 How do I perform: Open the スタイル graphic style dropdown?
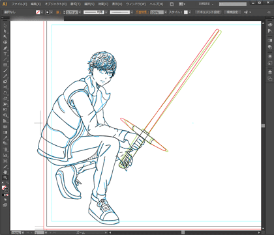click(190, 12)
